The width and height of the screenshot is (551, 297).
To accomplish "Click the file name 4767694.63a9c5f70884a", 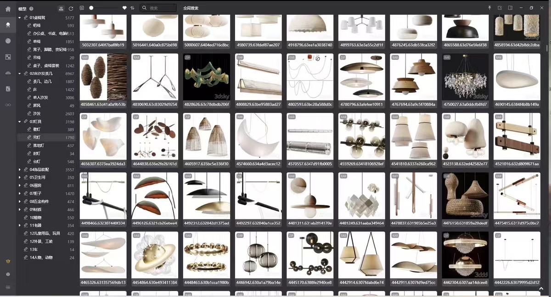I will tap(414, 105).
